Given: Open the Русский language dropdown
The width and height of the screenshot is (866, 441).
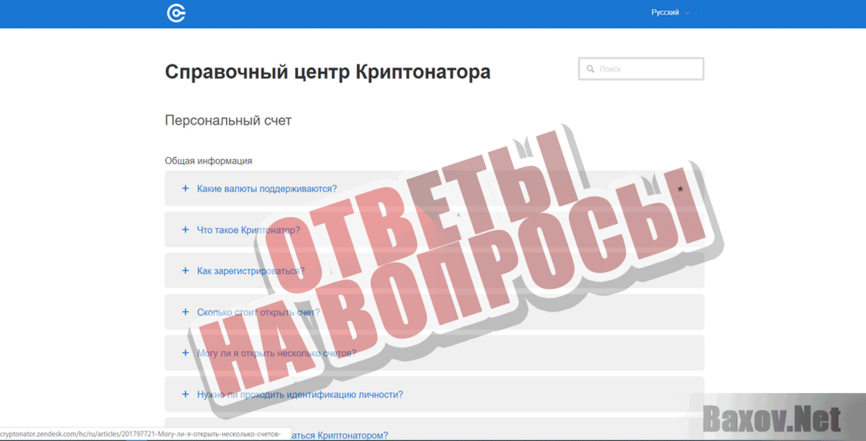Looking at the screenshot, I should tap(670, 12).
